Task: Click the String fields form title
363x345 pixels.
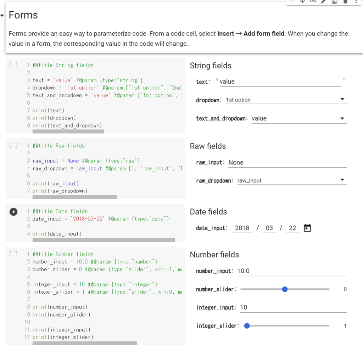Action: [211, 66]
